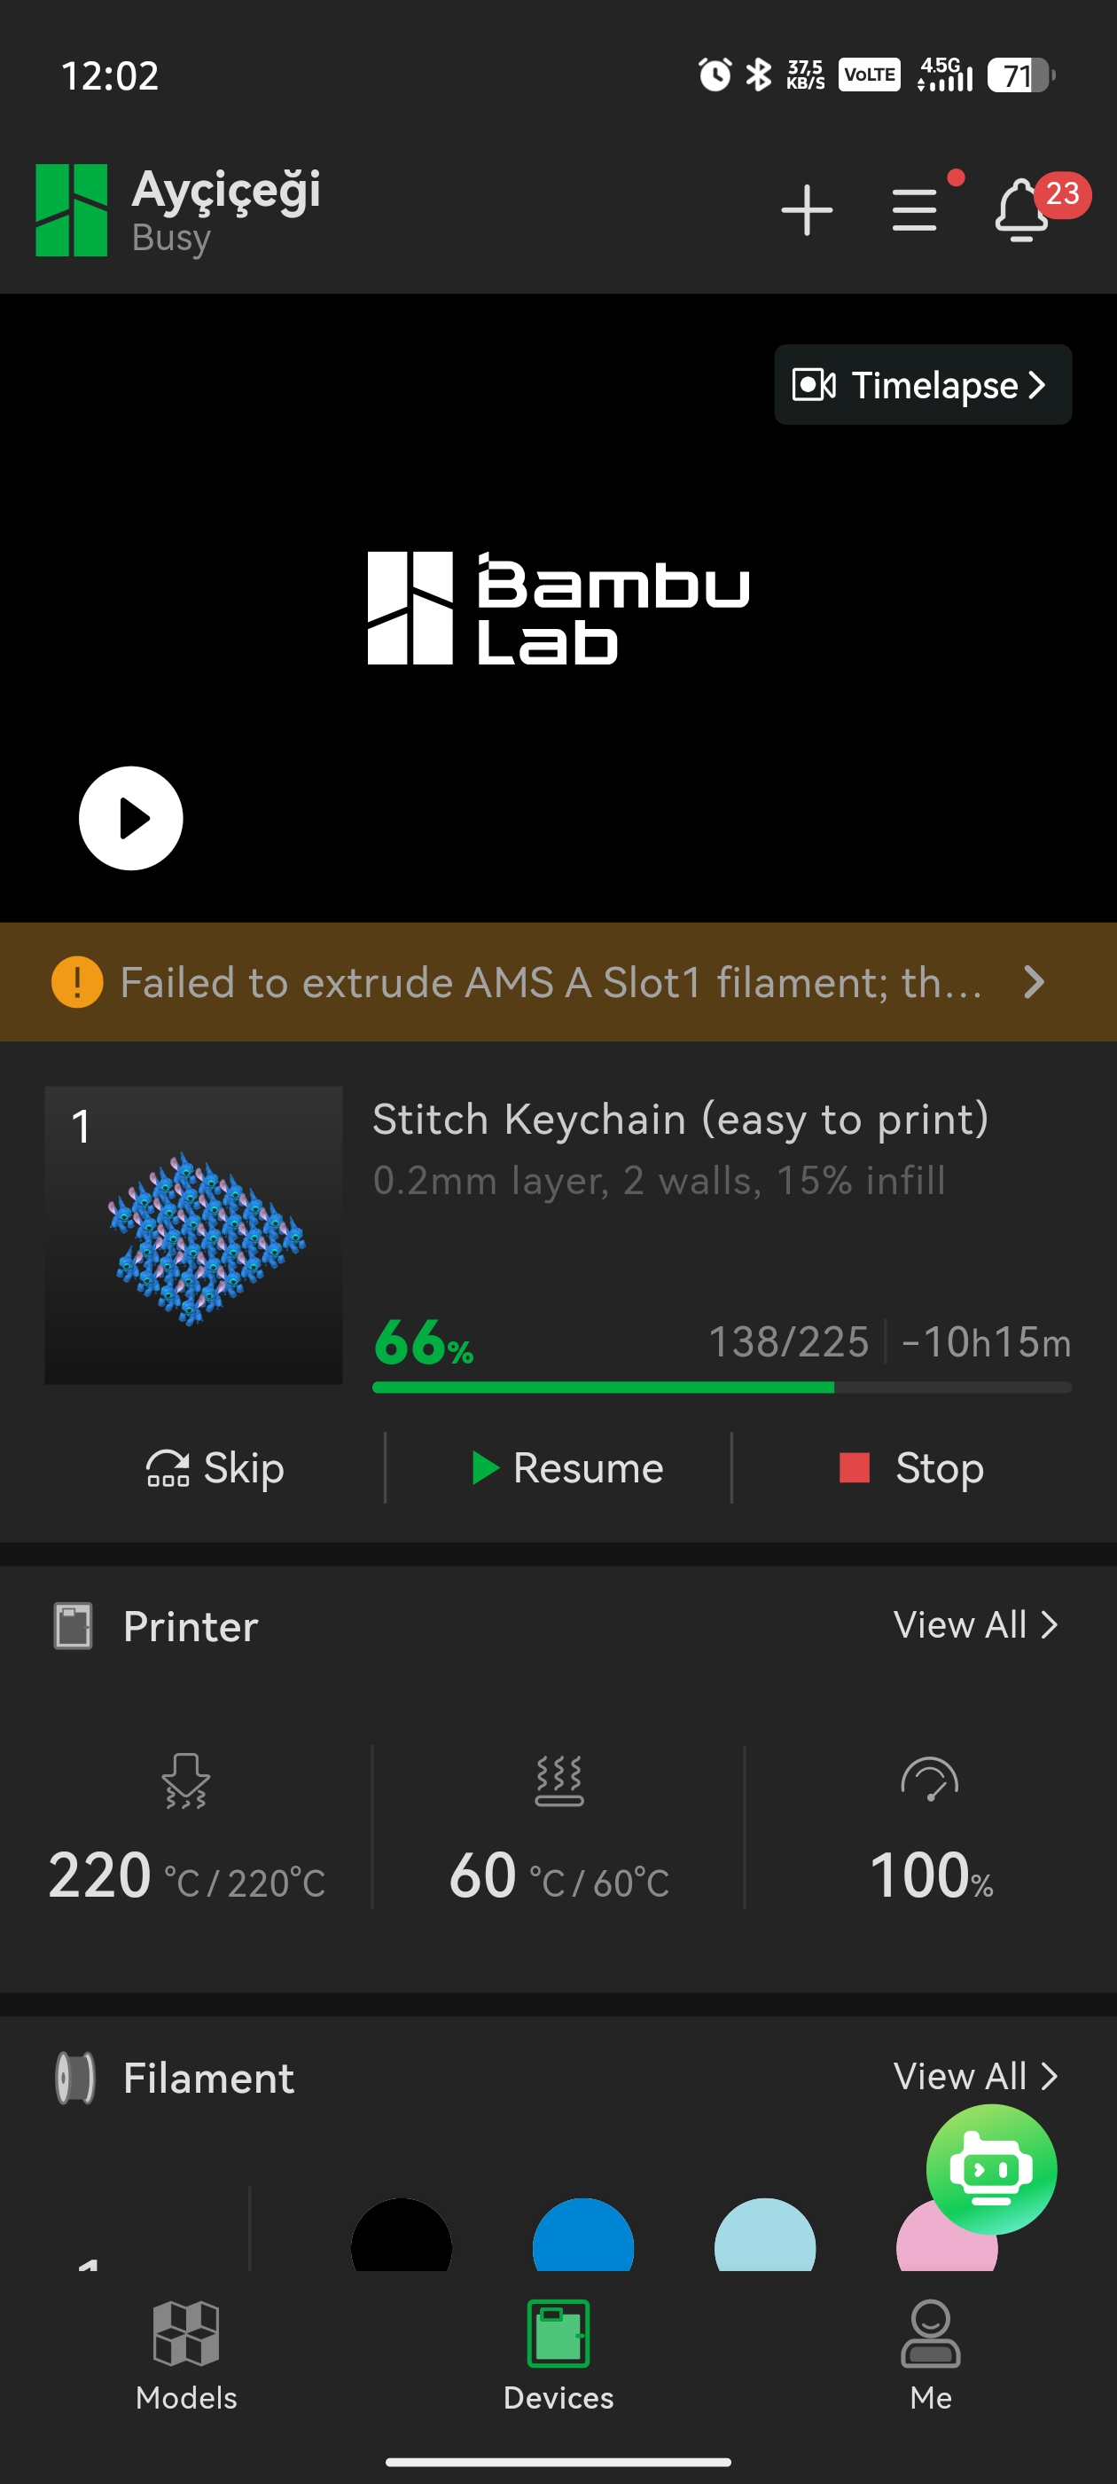Open the printer task list menu icon

tap(913, 209)
